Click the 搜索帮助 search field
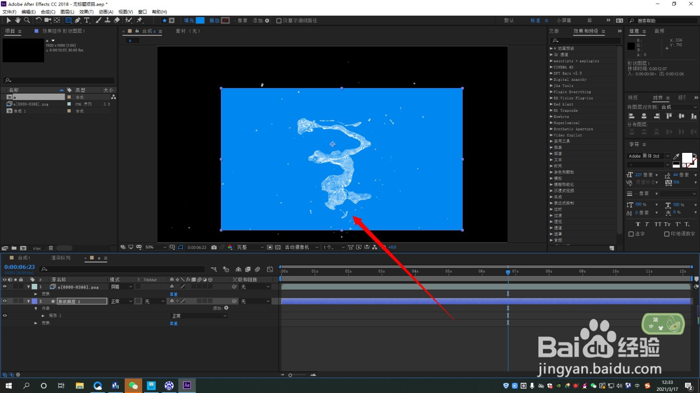Screen dimensions: 700x393 [x=663, y=21]
